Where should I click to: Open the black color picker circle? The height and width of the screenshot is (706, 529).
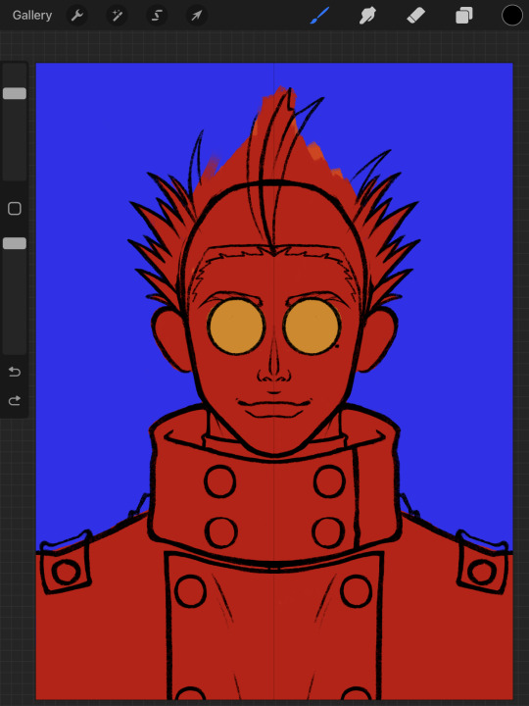coord(512,16)
